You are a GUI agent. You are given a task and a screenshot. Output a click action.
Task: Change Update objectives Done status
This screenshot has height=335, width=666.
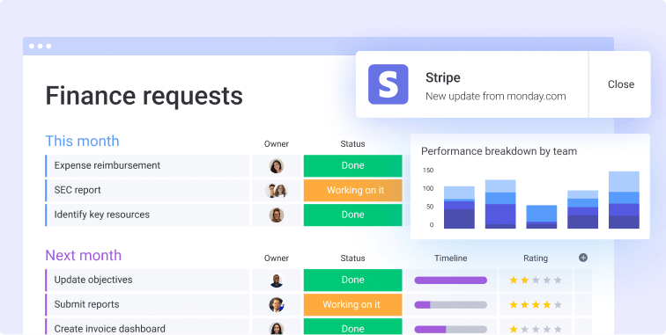click(352, 280)
